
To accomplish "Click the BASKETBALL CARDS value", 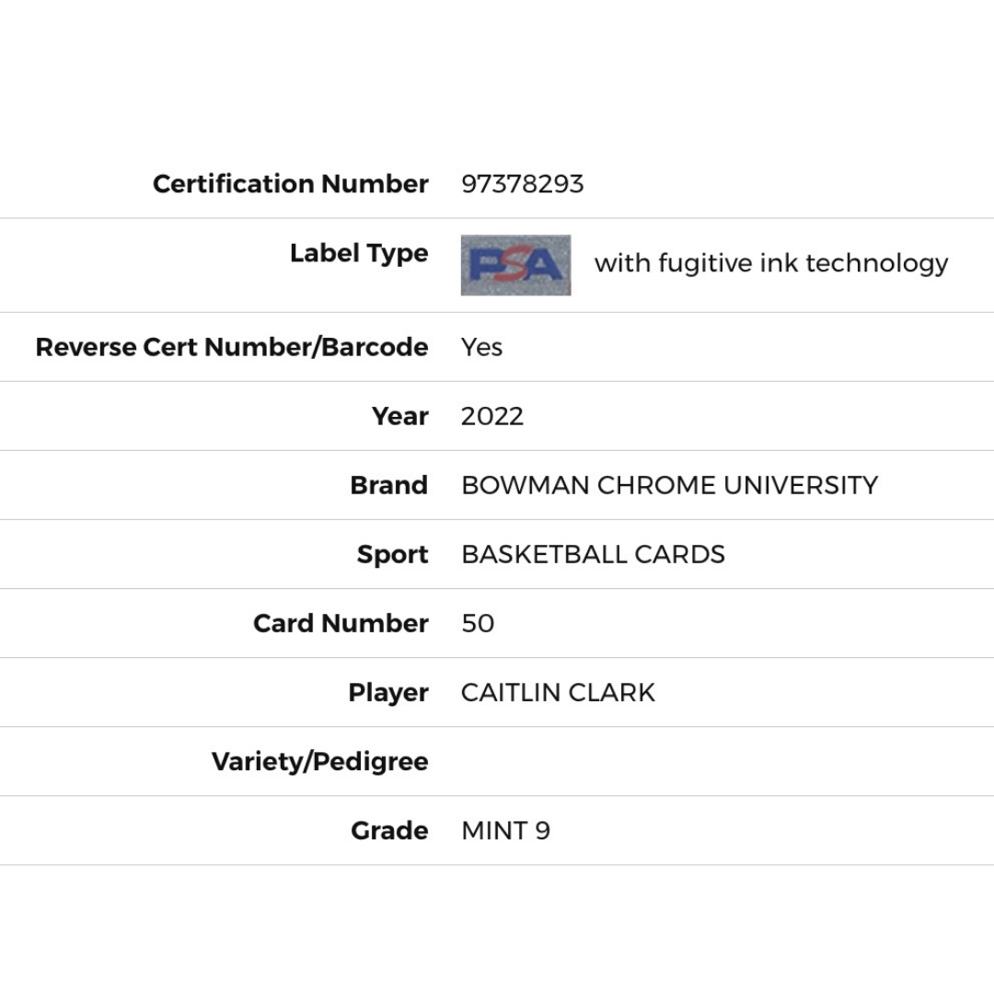I will pyautogui.click(x=593, y=555).
